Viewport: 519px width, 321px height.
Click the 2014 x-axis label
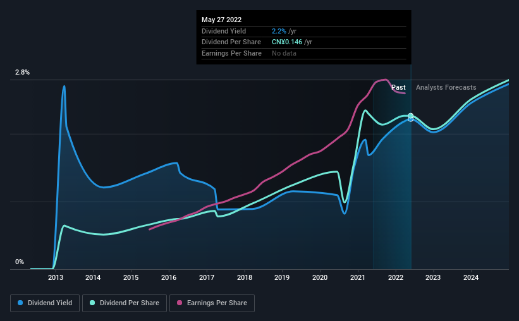pos(93,277)
